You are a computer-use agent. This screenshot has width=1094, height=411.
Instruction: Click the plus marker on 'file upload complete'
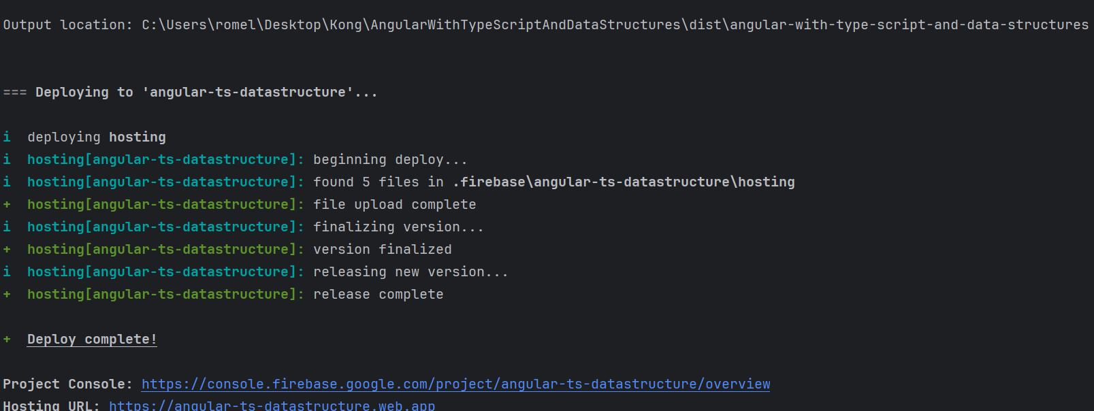(x=7, y=204)
